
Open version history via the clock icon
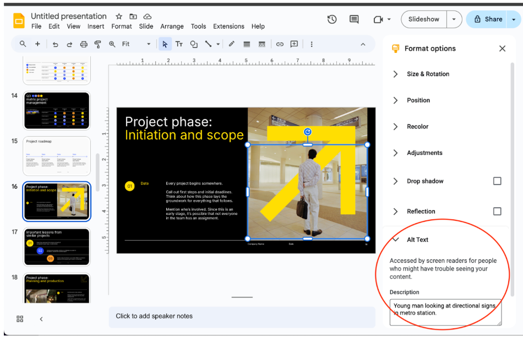point(332,19)
